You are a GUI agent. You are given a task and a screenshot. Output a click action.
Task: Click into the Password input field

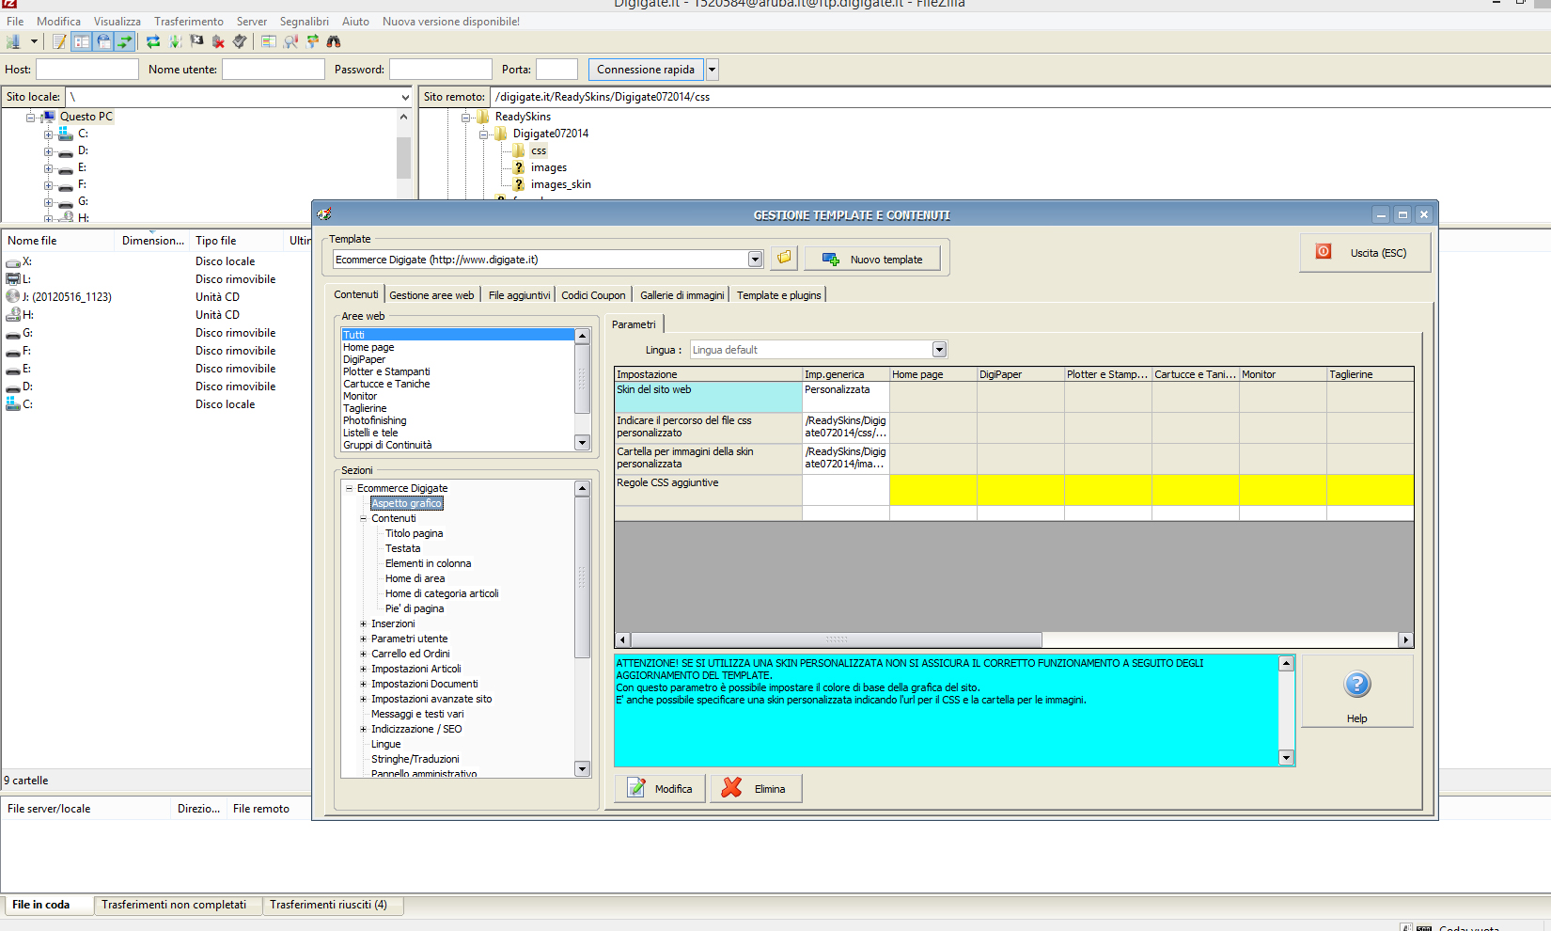tap(441, 70)
